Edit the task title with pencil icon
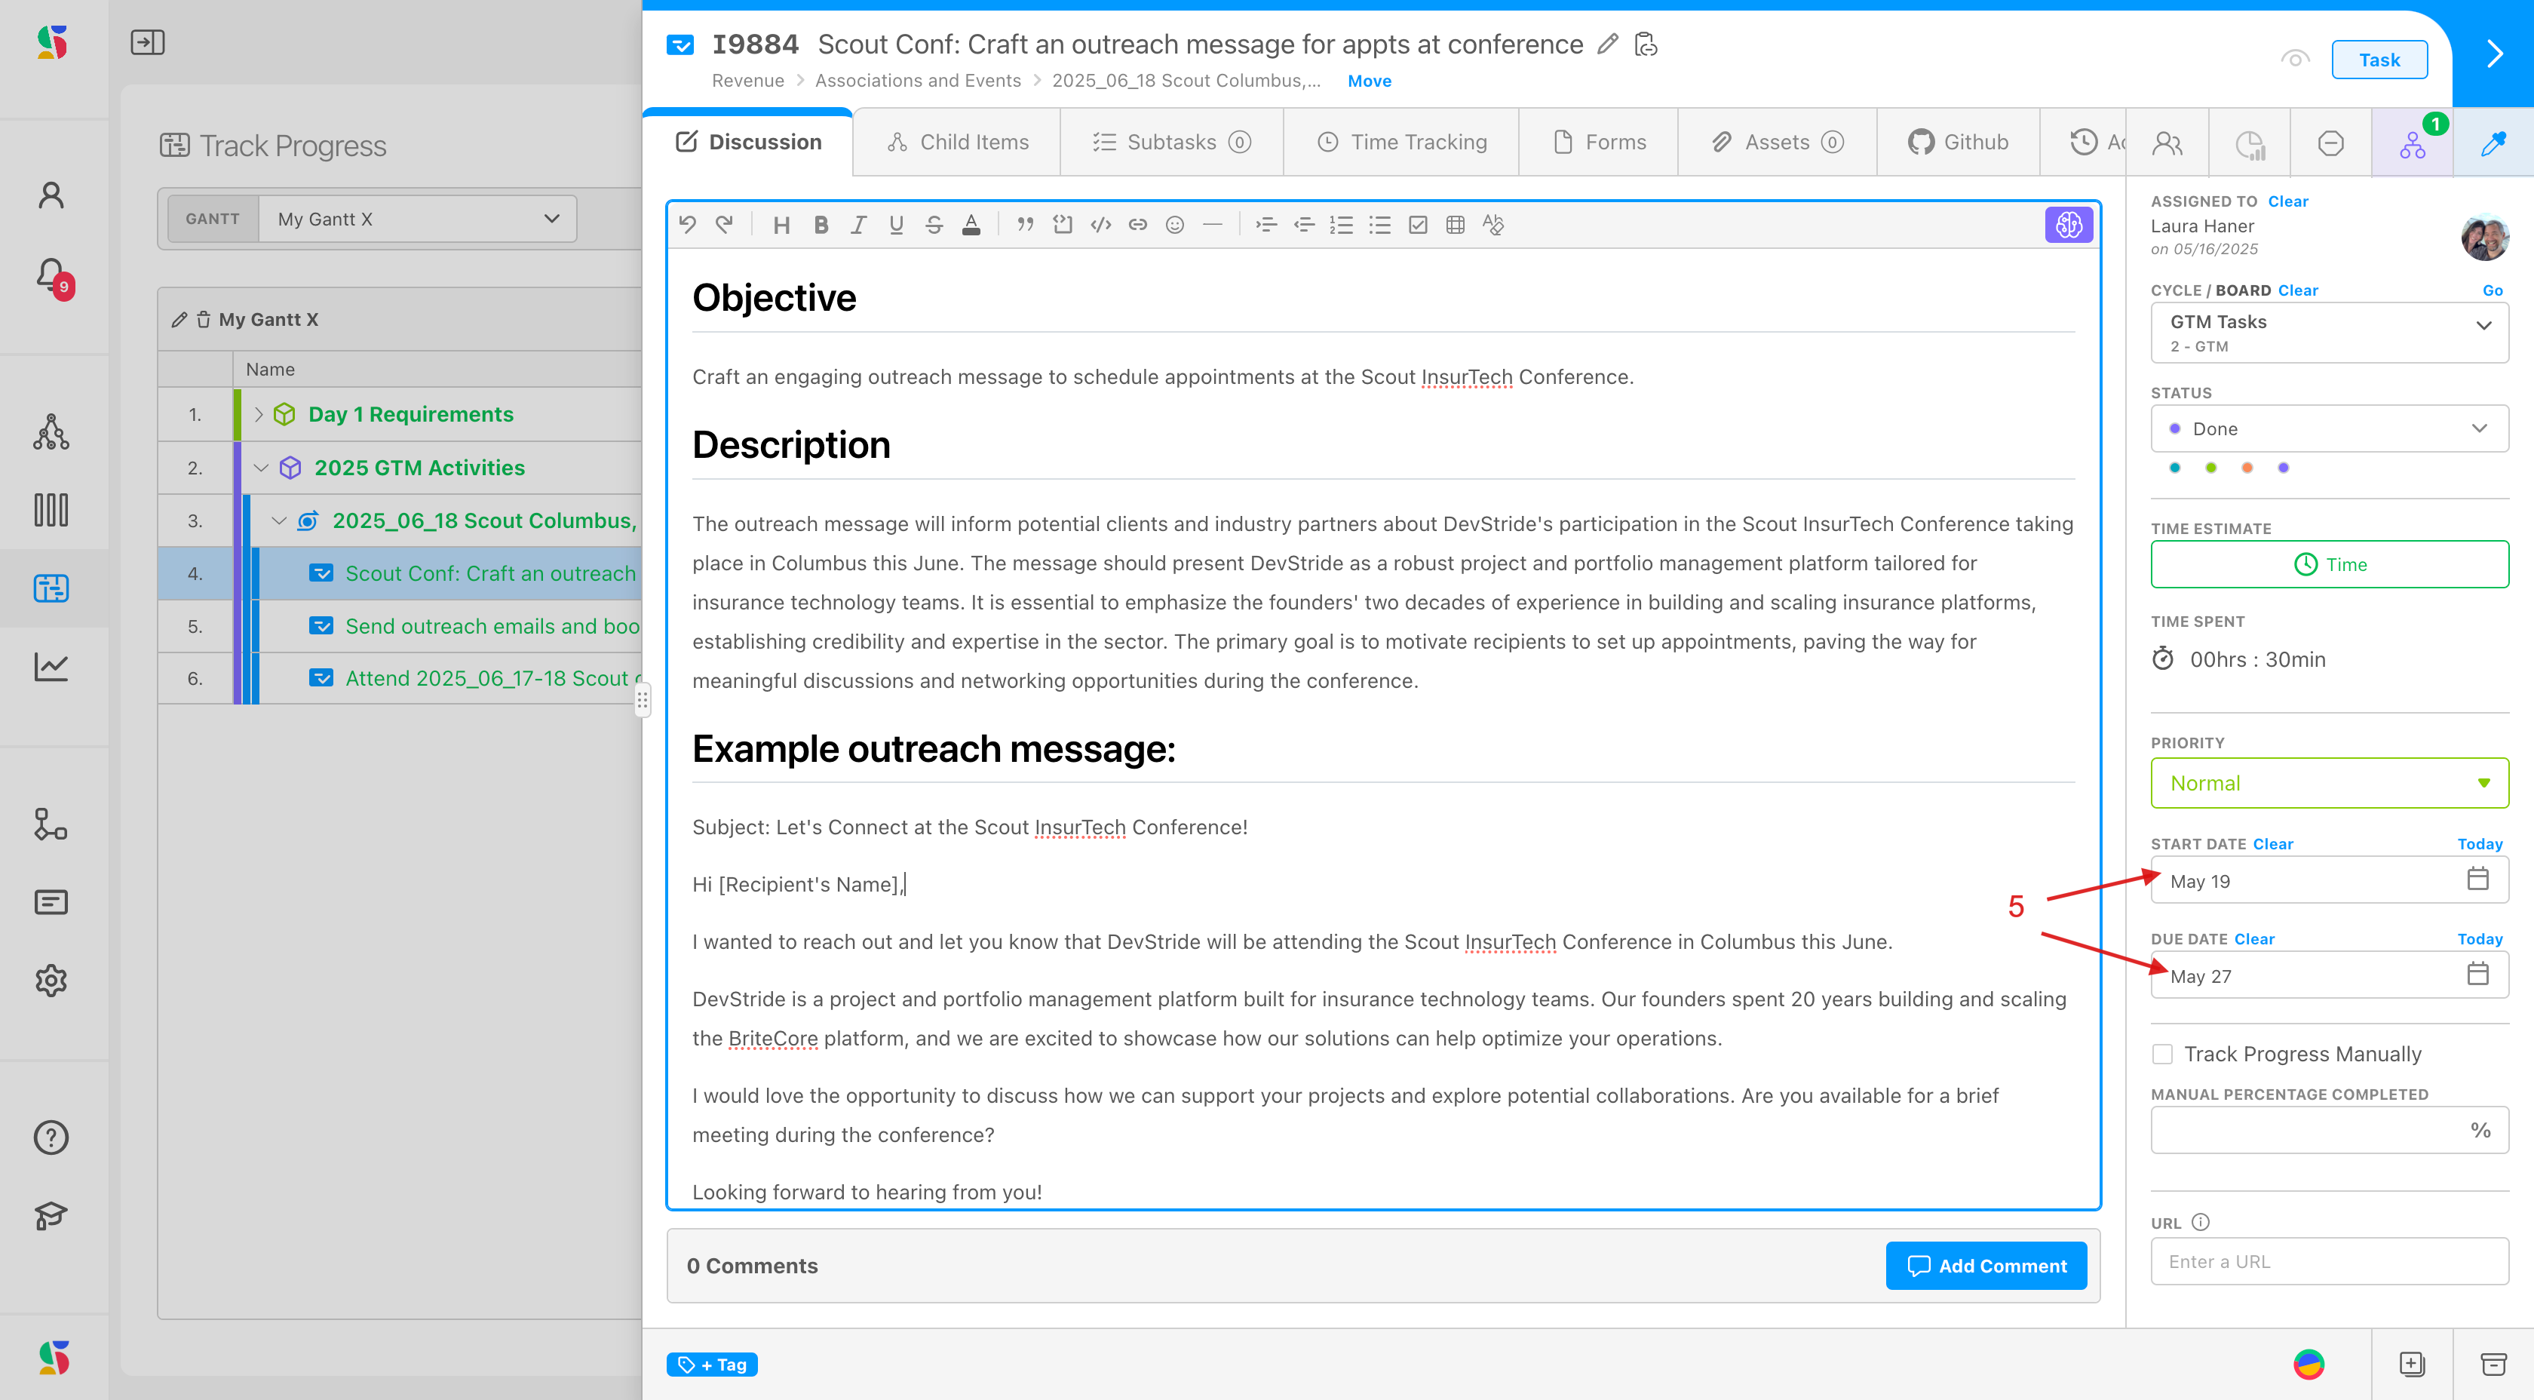 click(1607, 45)
